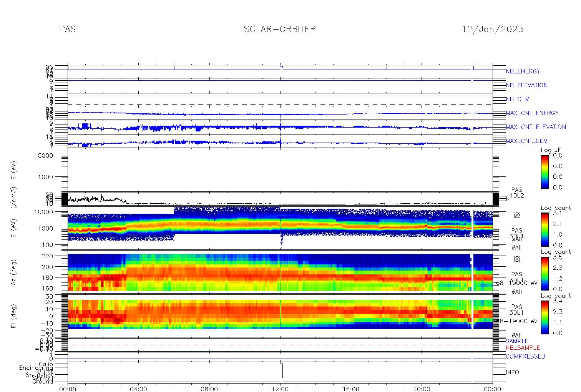
Task: Click the Log JE color bar
Action: 545,171
